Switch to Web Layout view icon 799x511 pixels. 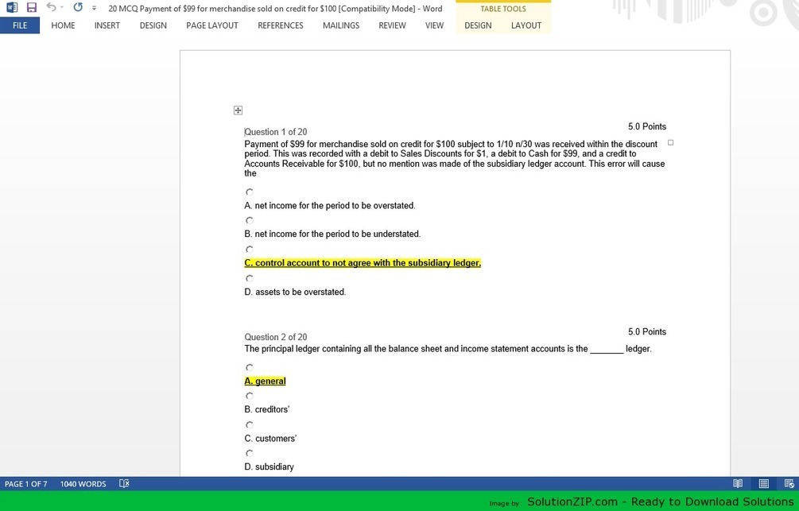789,484
